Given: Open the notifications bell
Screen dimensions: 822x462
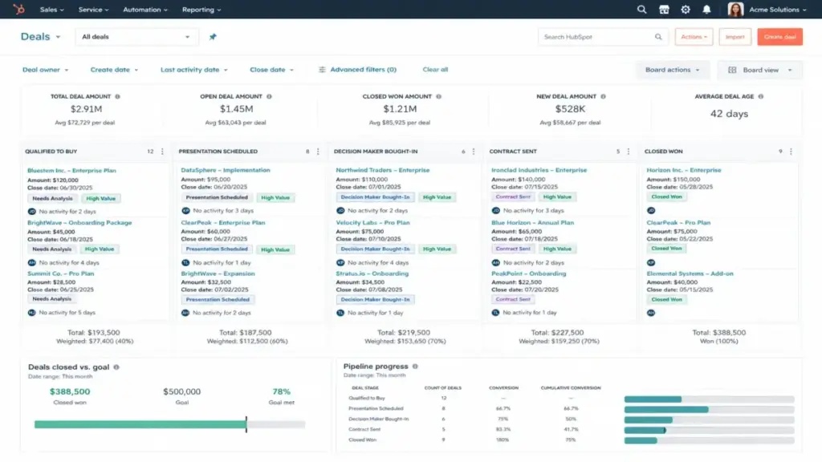Looking at the screenshot, I should (706, 10).
